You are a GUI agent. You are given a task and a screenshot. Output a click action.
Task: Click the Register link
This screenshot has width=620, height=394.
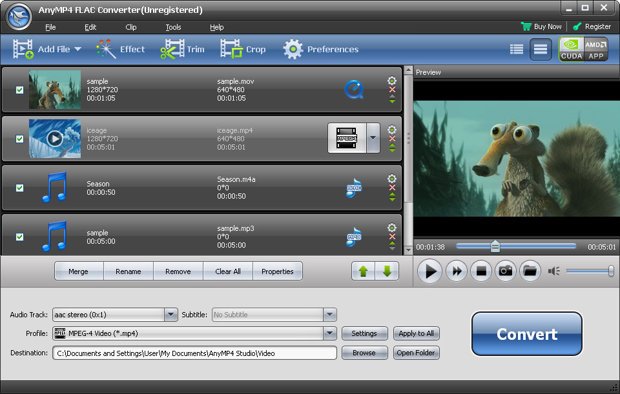coord(592,26)
